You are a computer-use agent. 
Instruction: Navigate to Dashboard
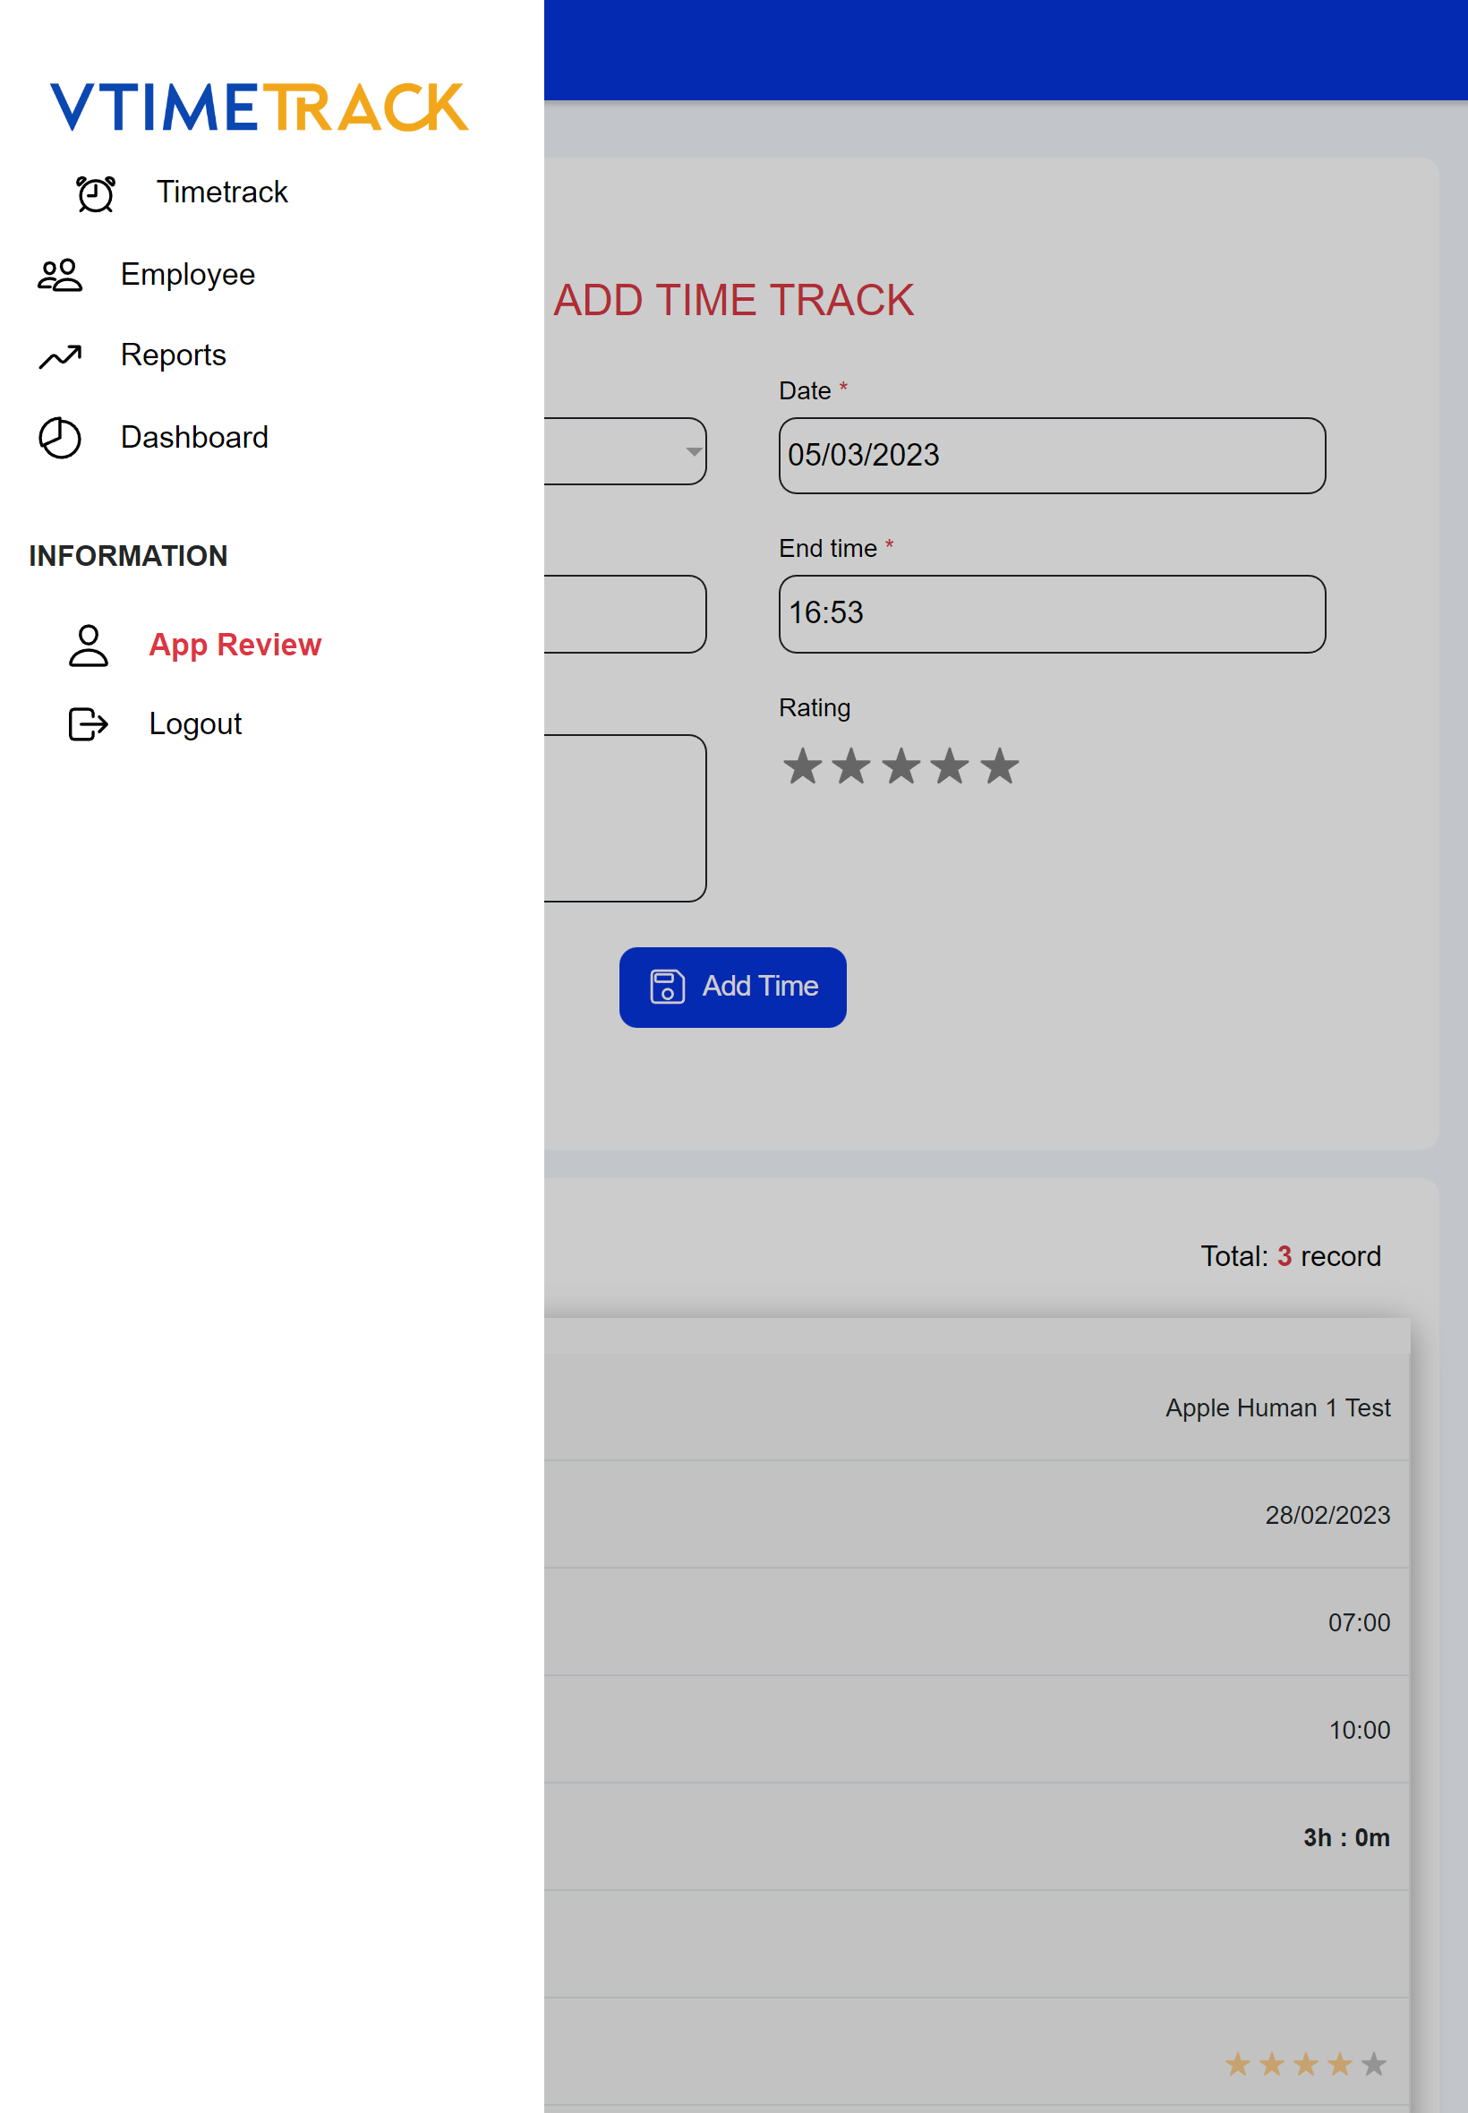coord(194,437)
